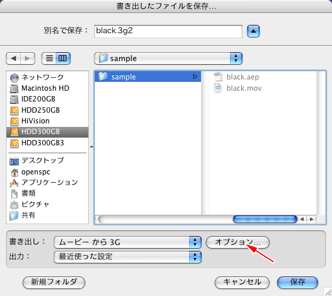This screenshot has height=296, width=332.
Task: Select the ネットワーク network icon in sidebar
Action: tap(14, 78)
